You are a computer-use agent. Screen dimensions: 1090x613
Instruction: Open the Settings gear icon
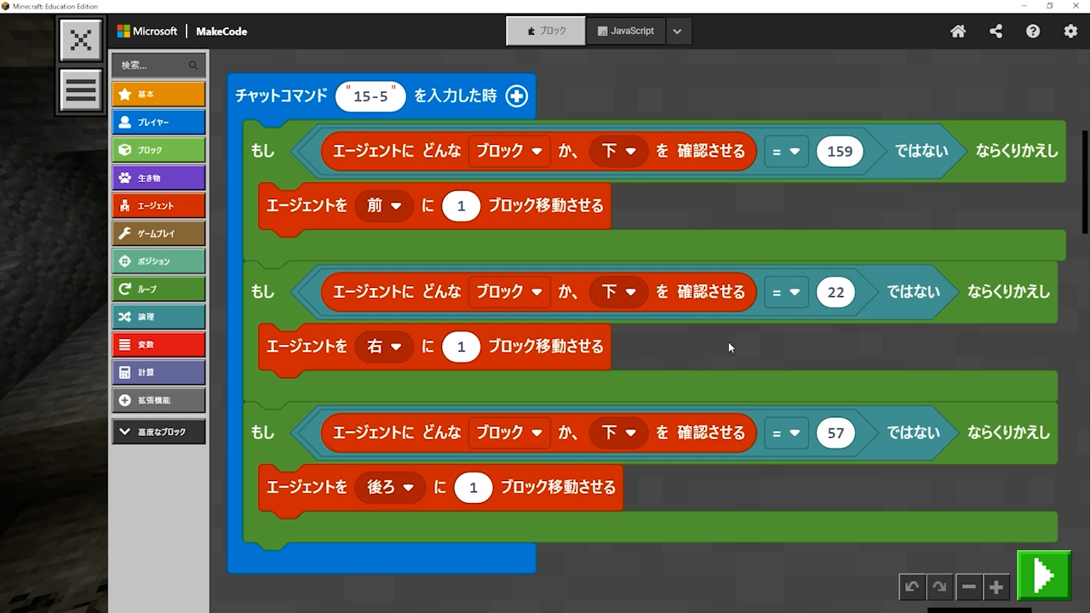coord(1070,32)
